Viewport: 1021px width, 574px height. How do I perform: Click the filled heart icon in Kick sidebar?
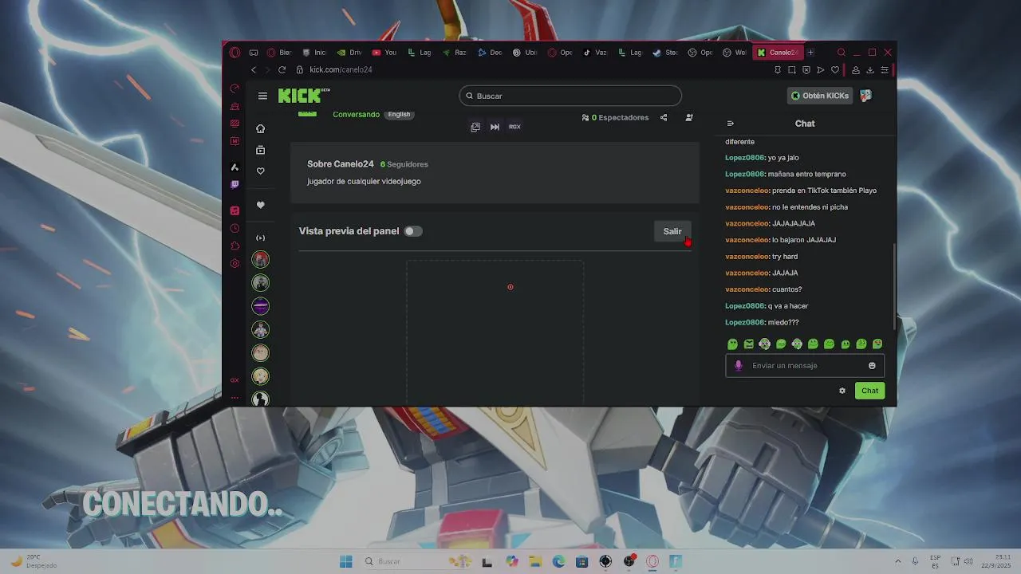pos(260,205)
